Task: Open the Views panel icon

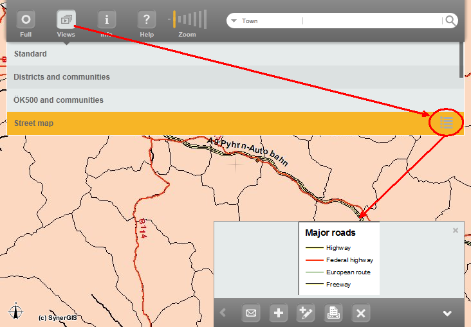Action: tap(66, 19)
